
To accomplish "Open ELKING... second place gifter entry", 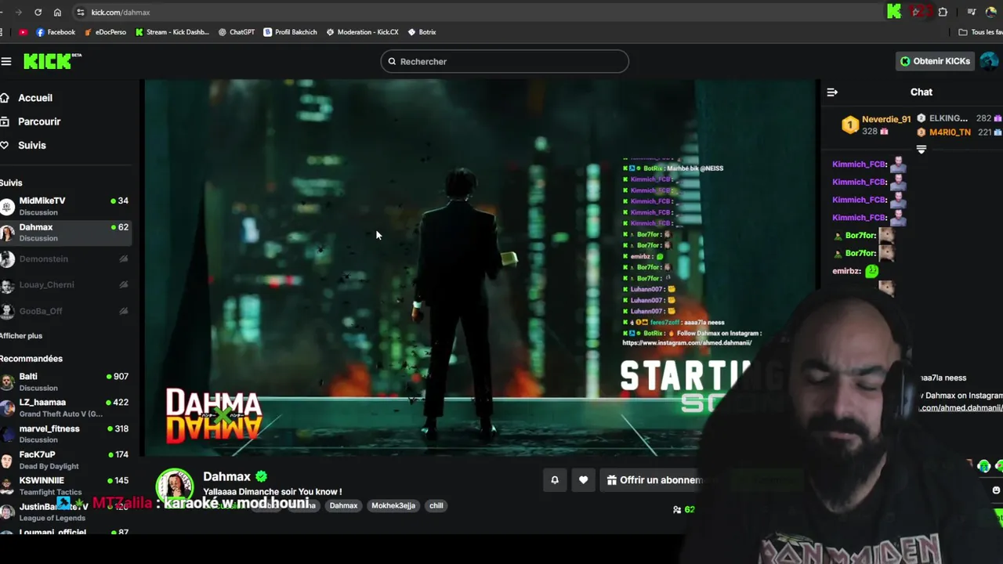I will (x=960, y=118).
